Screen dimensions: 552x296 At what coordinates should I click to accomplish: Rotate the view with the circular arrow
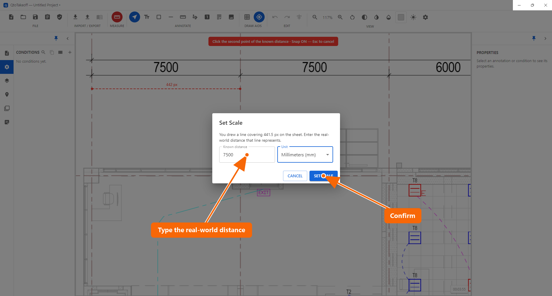352,17
